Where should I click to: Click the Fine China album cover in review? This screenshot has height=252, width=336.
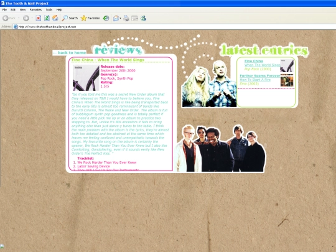(86, 78)
